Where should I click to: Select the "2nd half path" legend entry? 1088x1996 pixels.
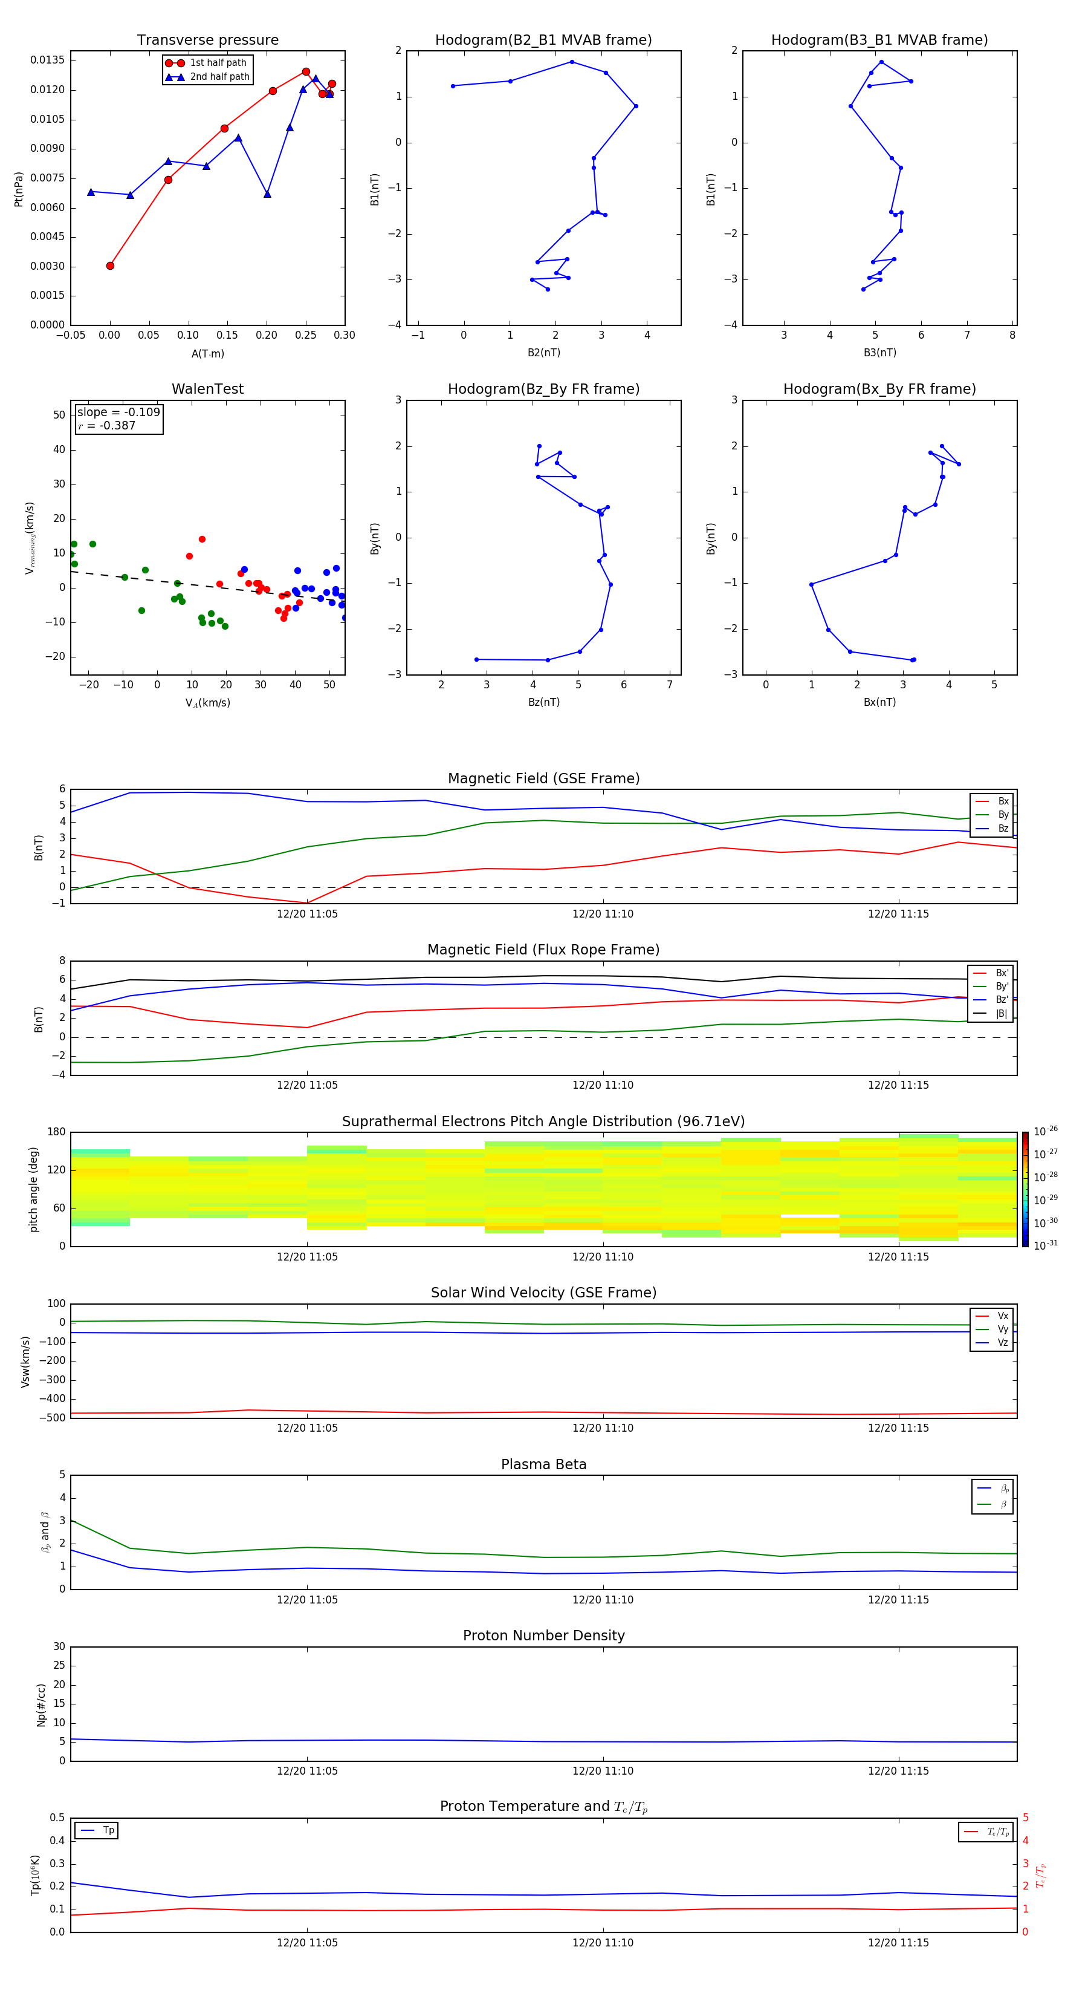tap(207, 77)
